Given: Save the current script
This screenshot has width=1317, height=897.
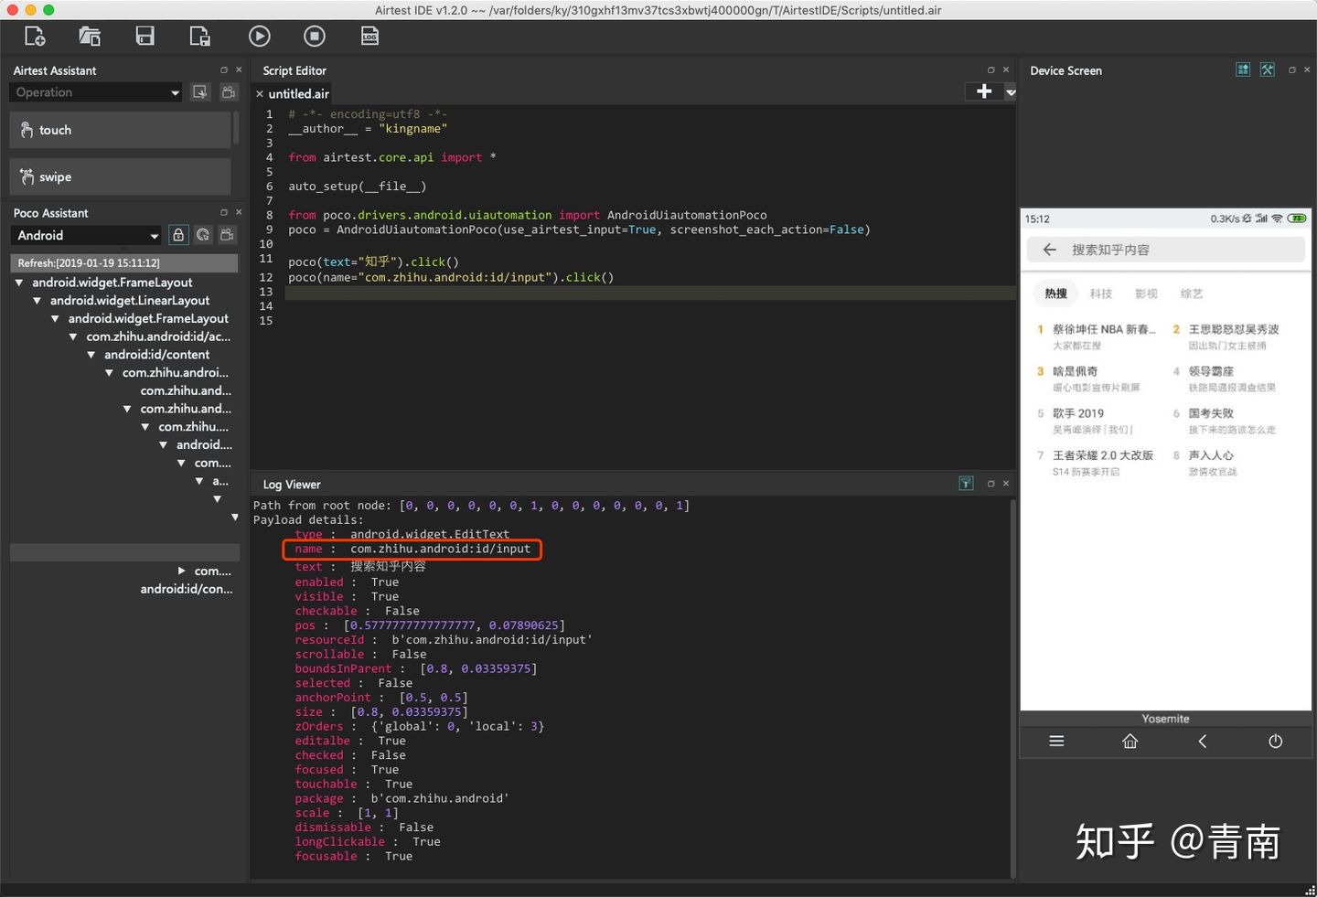Looking at the screenshot, I should 145,37.
